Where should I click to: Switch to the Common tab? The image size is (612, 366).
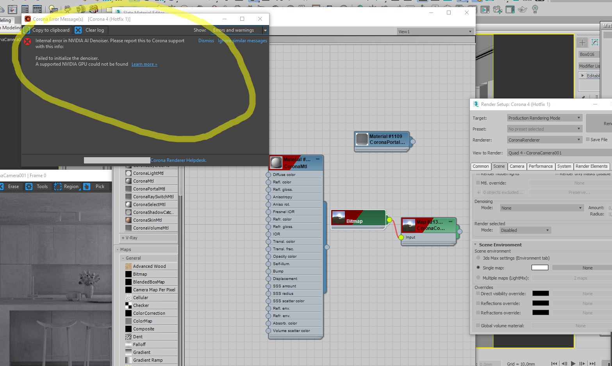click(x=480, y=166)
